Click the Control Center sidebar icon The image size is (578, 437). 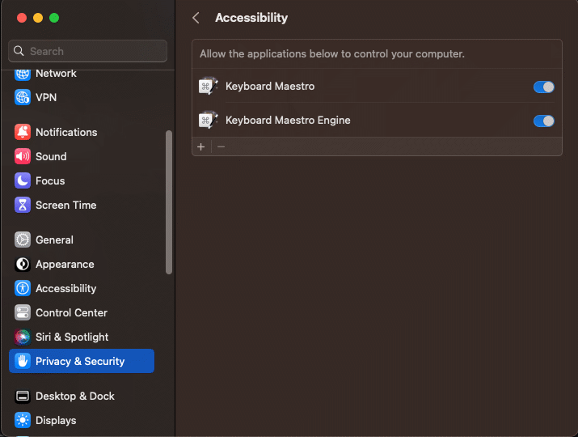pos(23,312)
